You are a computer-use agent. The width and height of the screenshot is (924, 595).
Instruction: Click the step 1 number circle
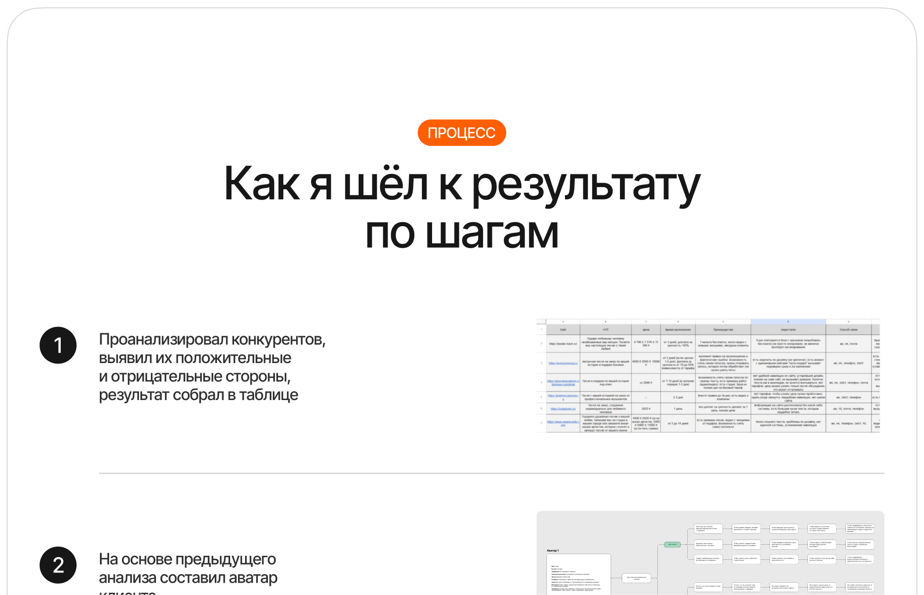[x=58, y=345]
